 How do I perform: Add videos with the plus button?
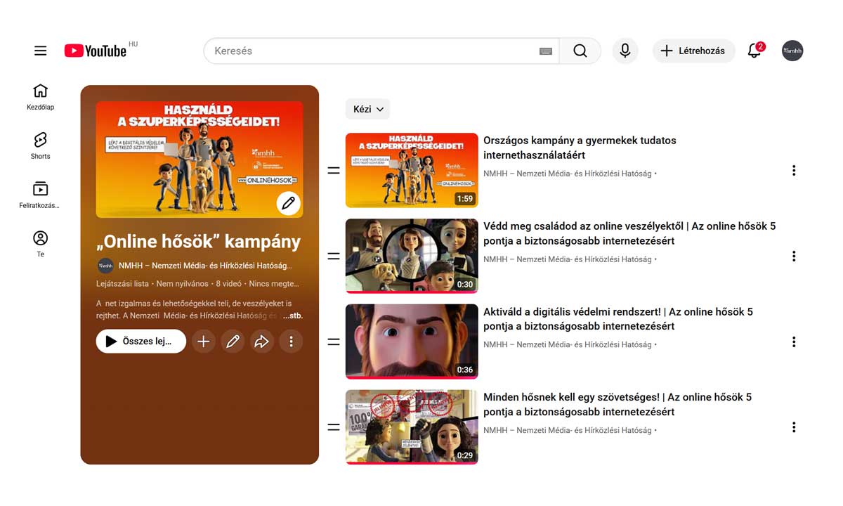[x=204, y=342]
